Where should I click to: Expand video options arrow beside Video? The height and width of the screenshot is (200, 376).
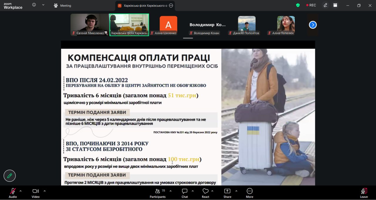coord(45,191)
